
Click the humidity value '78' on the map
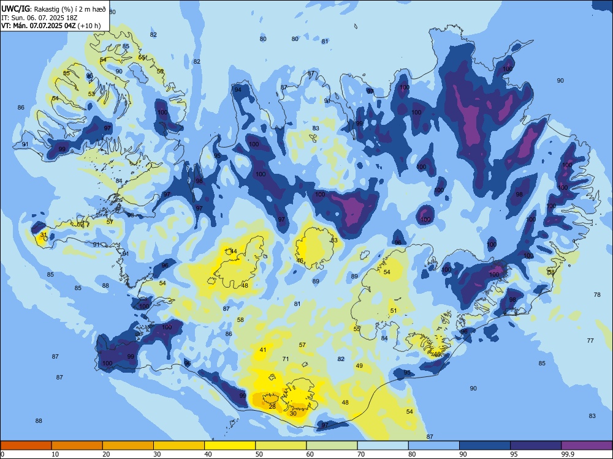pyautogui.click(x=597, y=295)
